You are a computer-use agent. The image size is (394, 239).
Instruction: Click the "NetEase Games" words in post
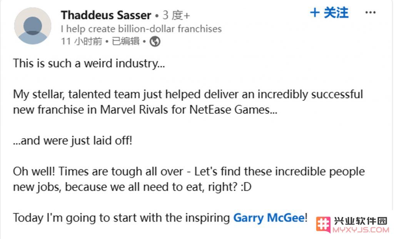pos(233,110)
